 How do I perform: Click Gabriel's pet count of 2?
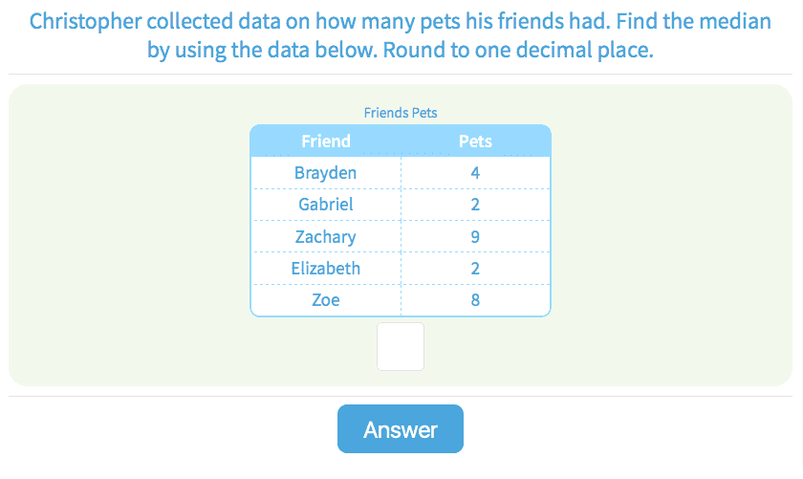tap(475, 205)
